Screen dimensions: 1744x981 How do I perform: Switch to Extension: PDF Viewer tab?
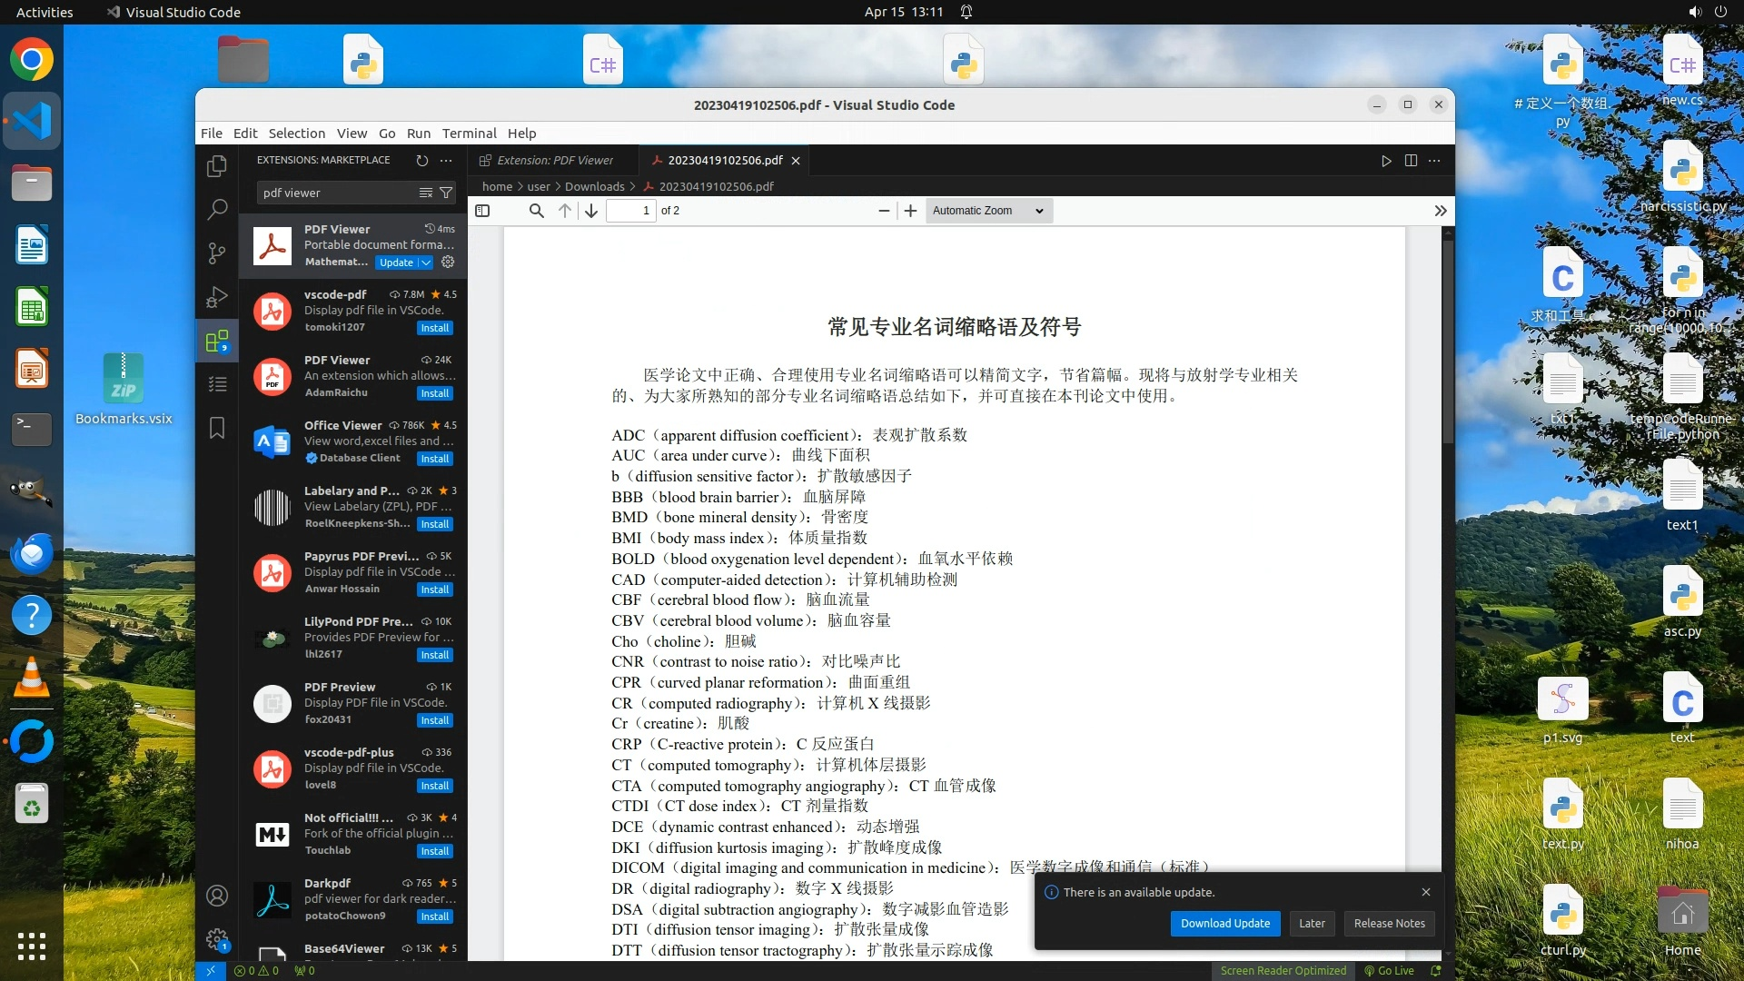coord(554,160)
